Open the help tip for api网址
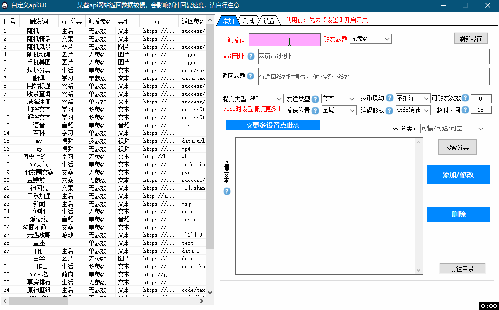Image resolution: width=499 pixels, height=310 pixels. (250, 56)
